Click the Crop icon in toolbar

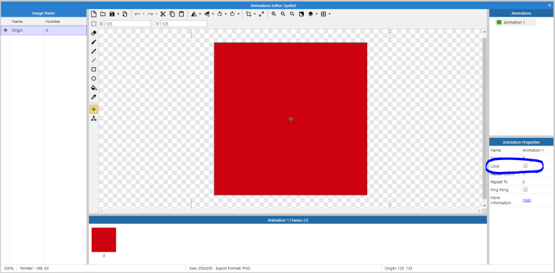pos(249,14)
